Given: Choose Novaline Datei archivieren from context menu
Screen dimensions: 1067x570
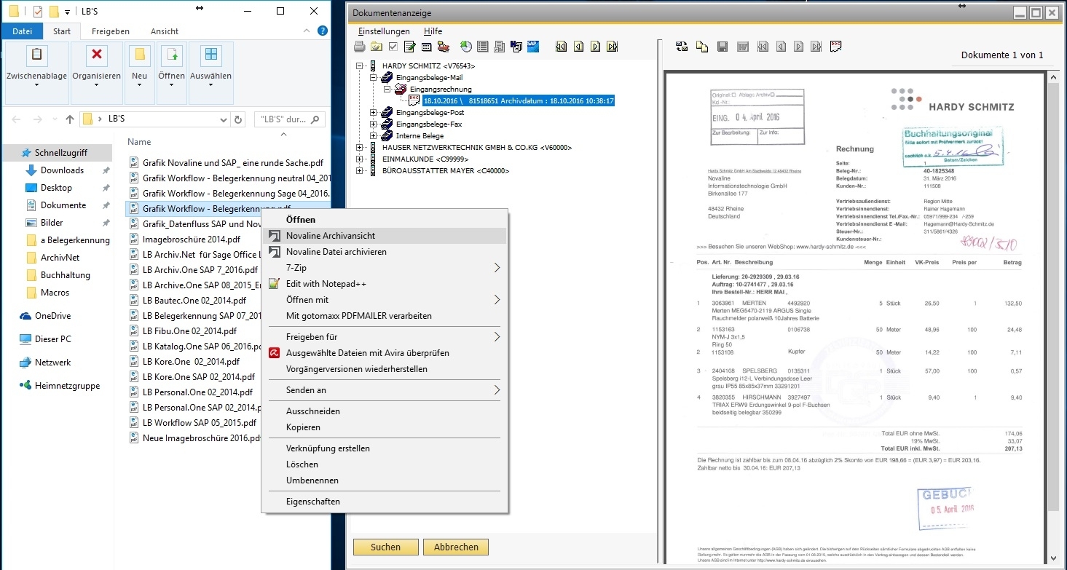Looking at the screenshot, I should 384,252.
